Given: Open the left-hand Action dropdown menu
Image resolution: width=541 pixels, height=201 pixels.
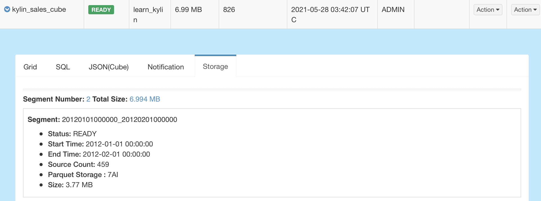Looking at the screenshot, I should 488,10.
